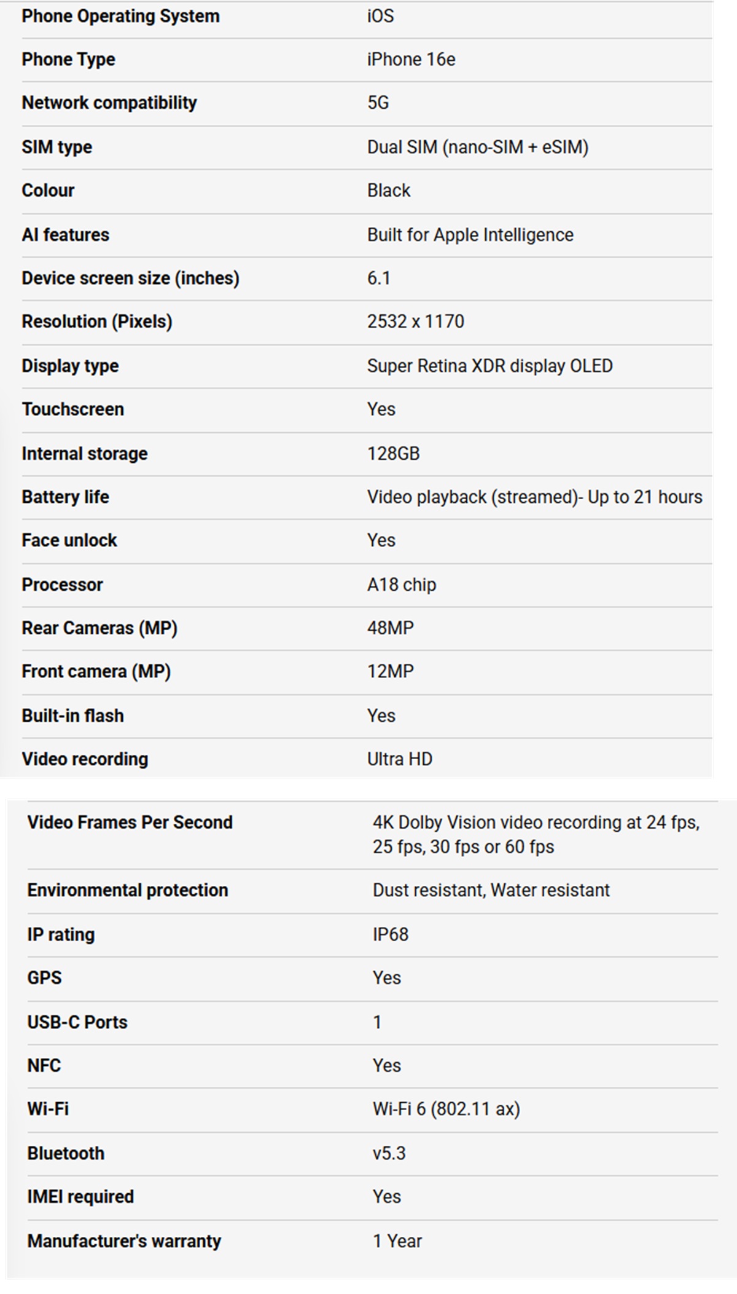Click the Network compatibility row label

click(109, 103)
